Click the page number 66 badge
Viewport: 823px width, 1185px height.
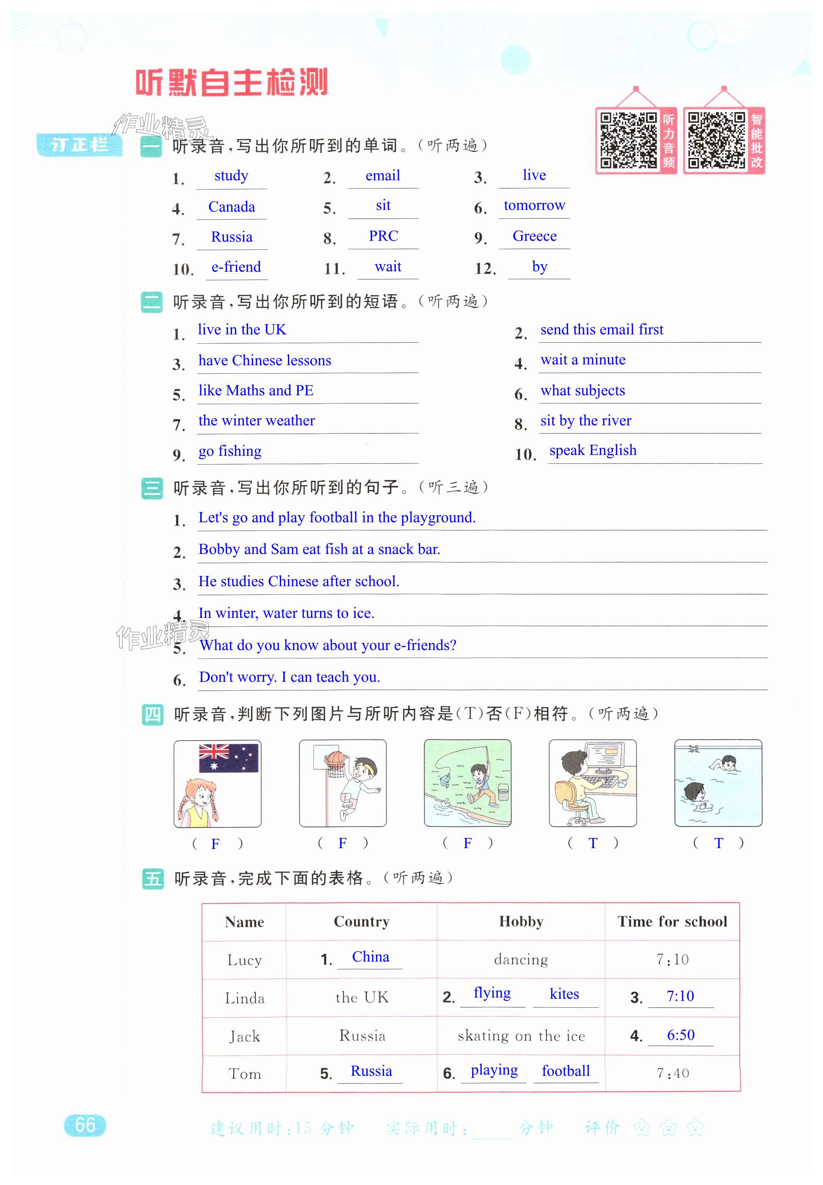[x=85, y=1125]
